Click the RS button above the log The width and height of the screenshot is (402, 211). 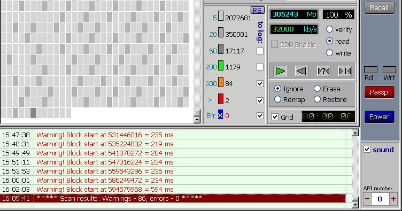(x=257, y=10)
